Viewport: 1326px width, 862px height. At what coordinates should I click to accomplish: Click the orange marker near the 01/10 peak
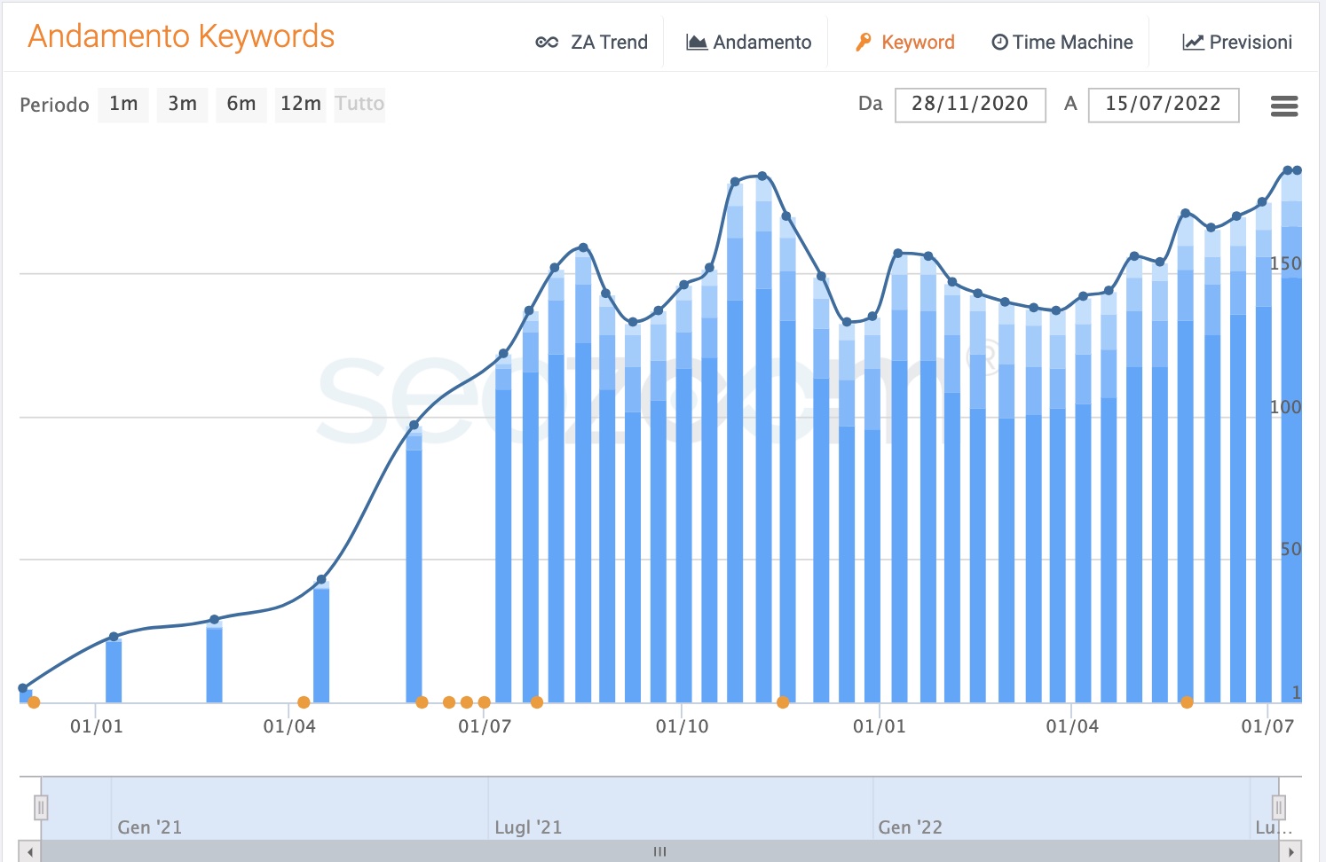[x=783, y=702]
